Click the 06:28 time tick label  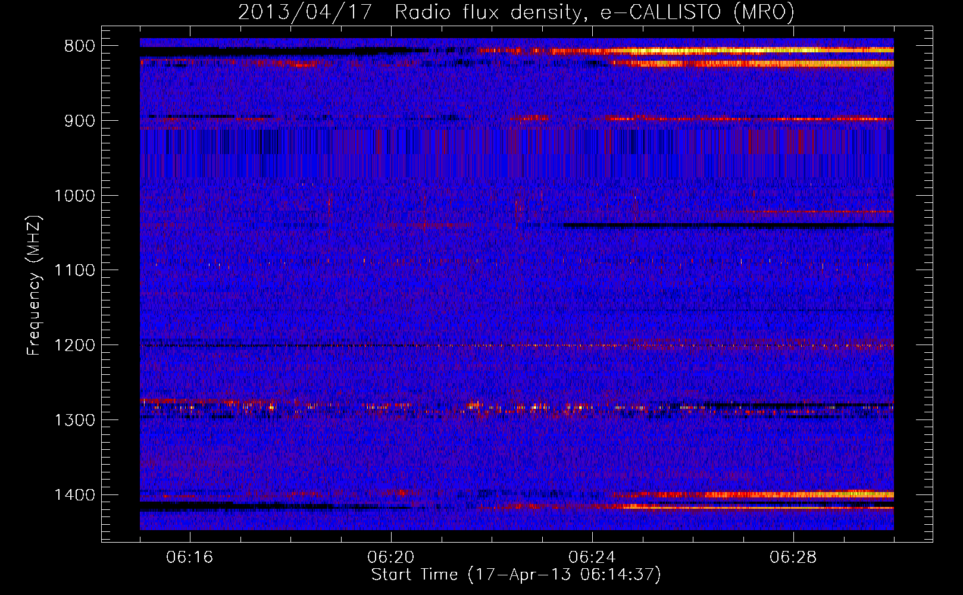click(793, 558)
